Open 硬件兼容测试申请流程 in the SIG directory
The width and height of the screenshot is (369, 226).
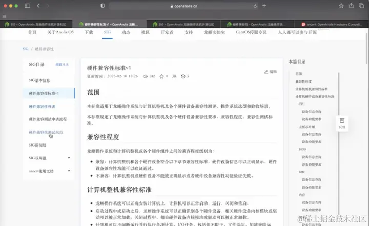pyautogui.click(x=49, y=119)
